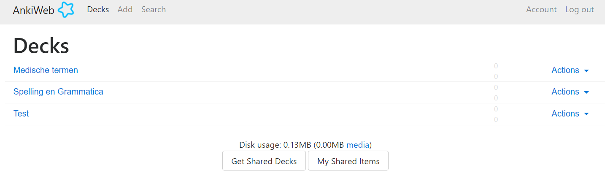605x184 pixels.
Task: Expand Actions dropdown for Spelling en Grammatica
Action: pyautogui.click(x=565, y=92)
